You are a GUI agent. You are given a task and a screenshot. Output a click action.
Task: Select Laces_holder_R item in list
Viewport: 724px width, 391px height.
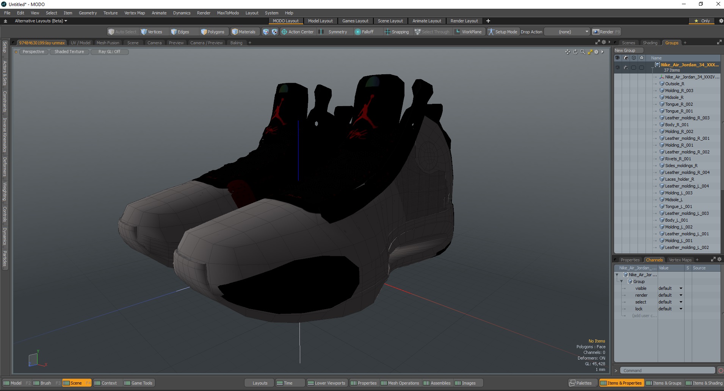tap(679, 179)
